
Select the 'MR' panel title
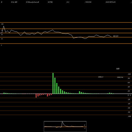[x=118, y=69]
